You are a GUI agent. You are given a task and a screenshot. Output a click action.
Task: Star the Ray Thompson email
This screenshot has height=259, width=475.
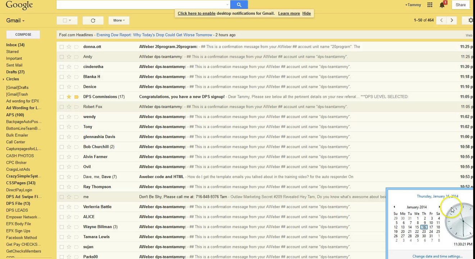(x=69, y=187)
